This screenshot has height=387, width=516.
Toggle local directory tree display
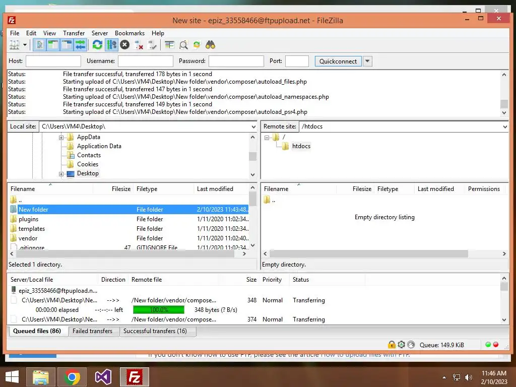[53, 45]
